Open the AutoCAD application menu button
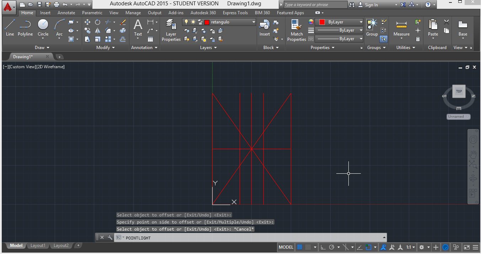This screenshot has width=481, height=254. pos(9,7)
